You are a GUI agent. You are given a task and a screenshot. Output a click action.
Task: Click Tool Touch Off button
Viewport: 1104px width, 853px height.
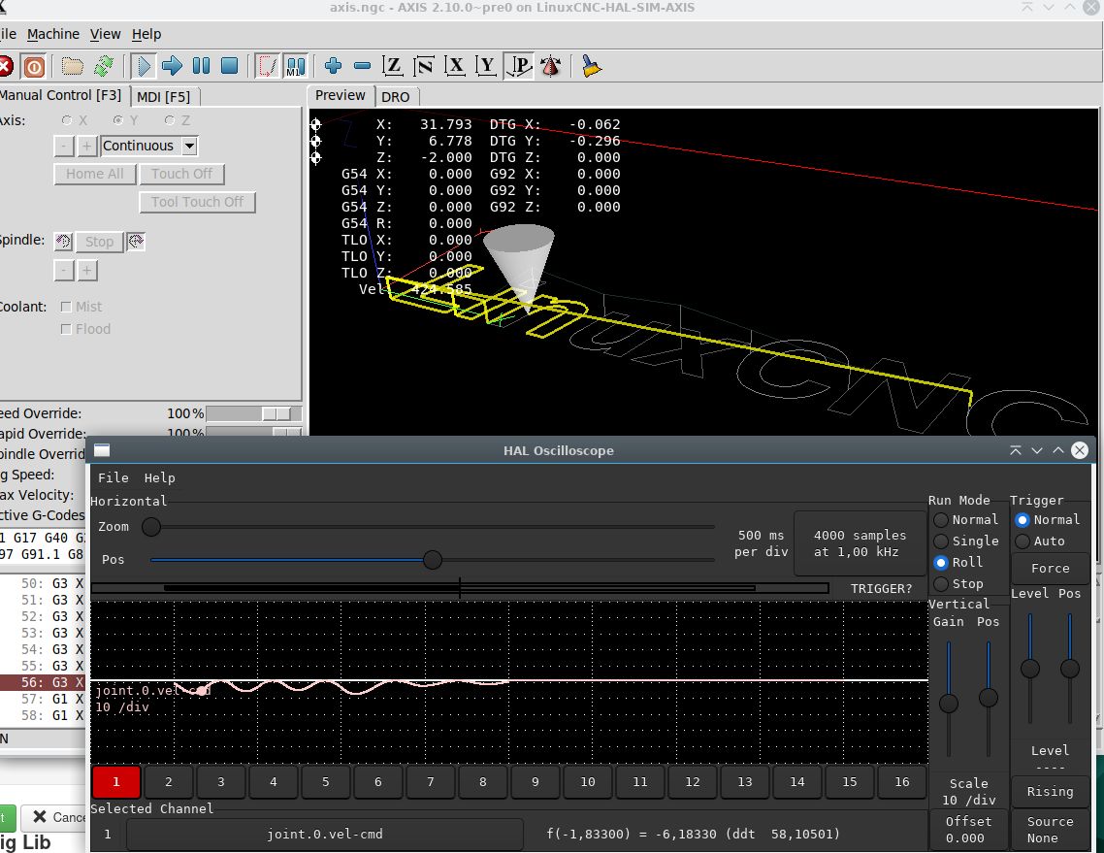[197, 202]
